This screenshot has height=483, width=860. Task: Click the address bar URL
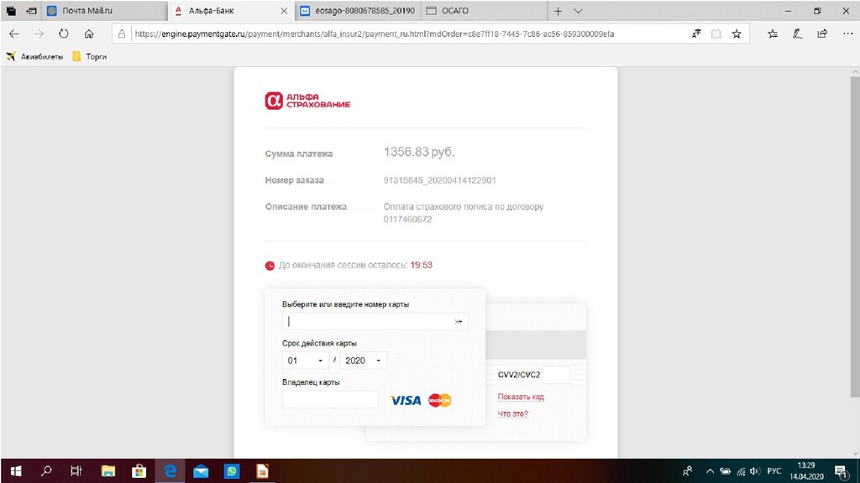coord(374,34)
